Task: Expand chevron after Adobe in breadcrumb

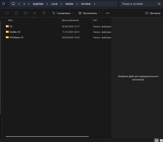Action: [77, 4]
